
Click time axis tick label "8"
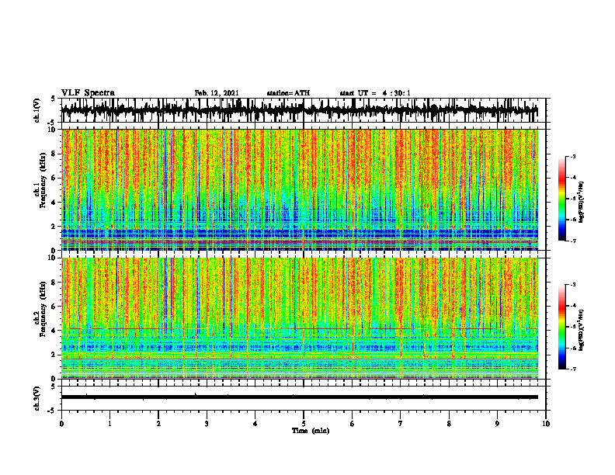tap(449, 424)
